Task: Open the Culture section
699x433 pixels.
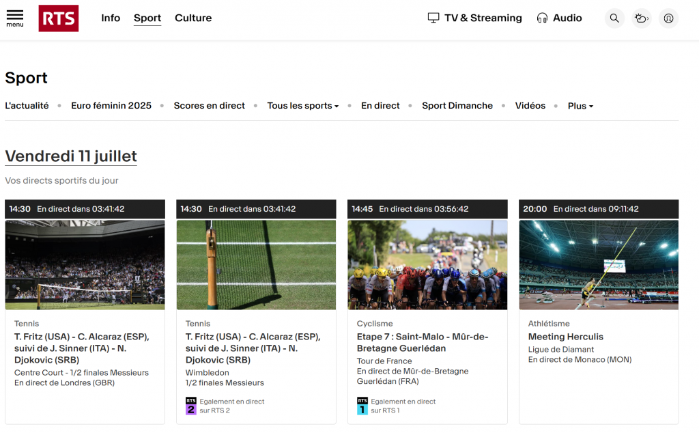Action: pyautogui.click(x=193, y=18)
